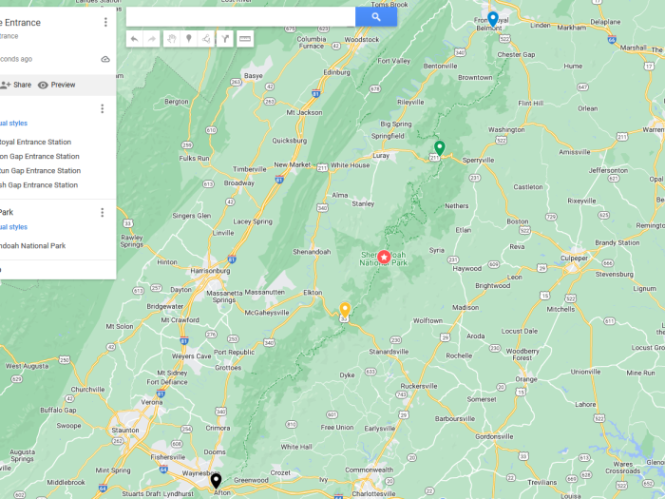Image resolution: width=665 pixels, height=499 pixels.
Task: Click the Undo arrow in the map toolbar
Action: point(135,39)
